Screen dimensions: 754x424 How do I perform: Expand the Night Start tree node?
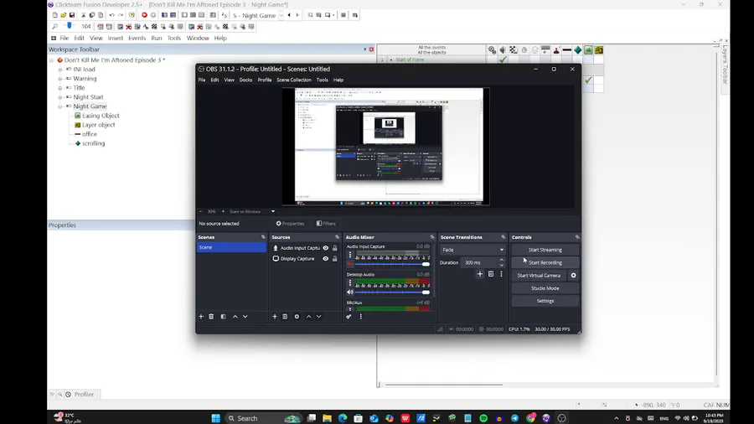pos(60,97)
